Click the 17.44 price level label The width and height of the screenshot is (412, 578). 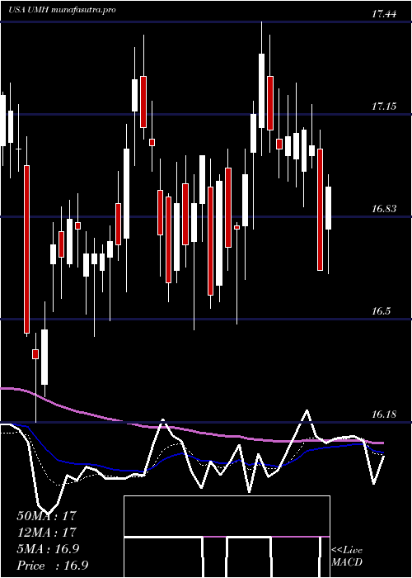(384, 14)
